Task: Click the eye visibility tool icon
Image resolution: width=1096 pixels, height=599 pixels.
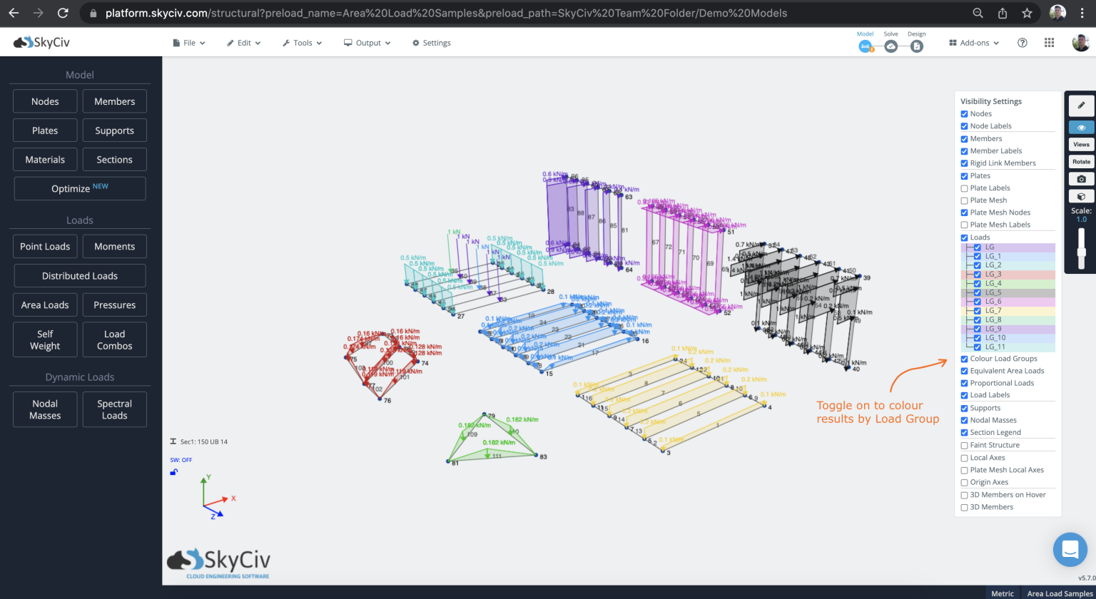Action: click(1081, 127)
